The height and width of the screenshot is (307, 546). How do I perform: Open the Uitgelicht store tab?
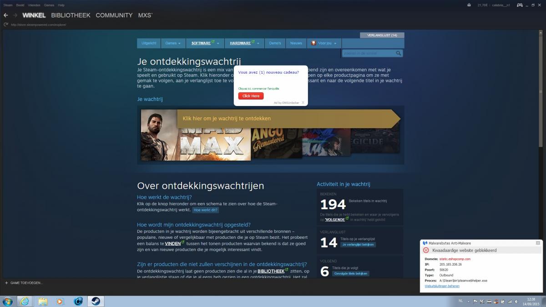[x=149, y=43]
